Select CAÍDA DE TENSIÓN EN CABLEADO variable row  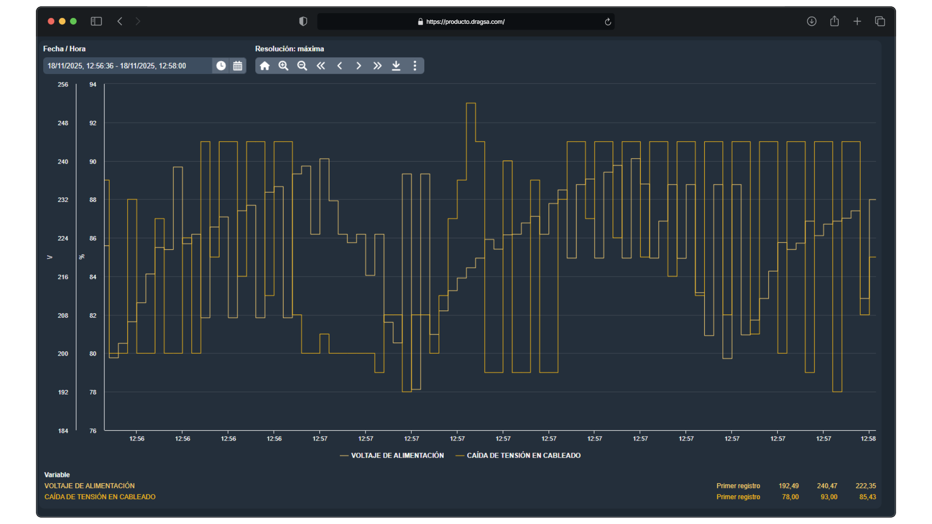pos(100,497)
